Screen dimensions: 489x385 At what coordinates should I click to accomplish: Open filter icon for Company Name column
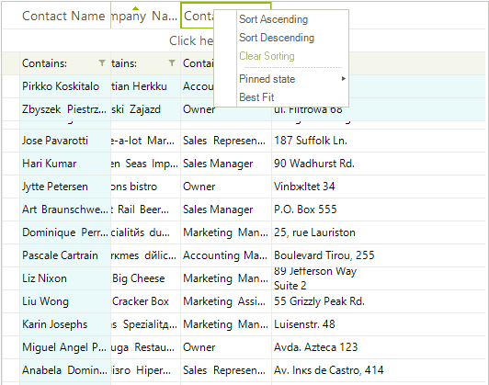coord(172,63)
